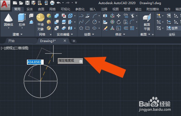Image resolution: width=181 pixels, height=116 pixels.
Task: Redo the last undone action
Action: click(x=68, y=3)
